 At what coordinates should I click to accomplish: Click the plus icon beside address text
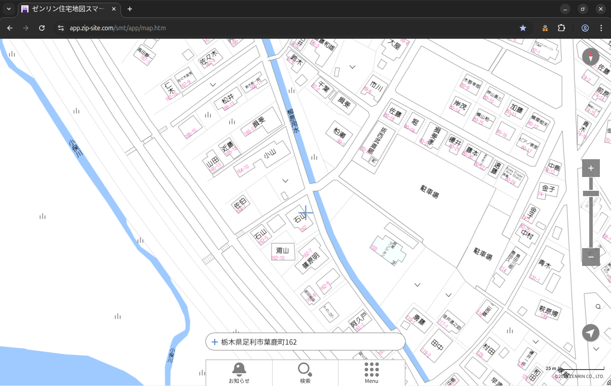215,342
